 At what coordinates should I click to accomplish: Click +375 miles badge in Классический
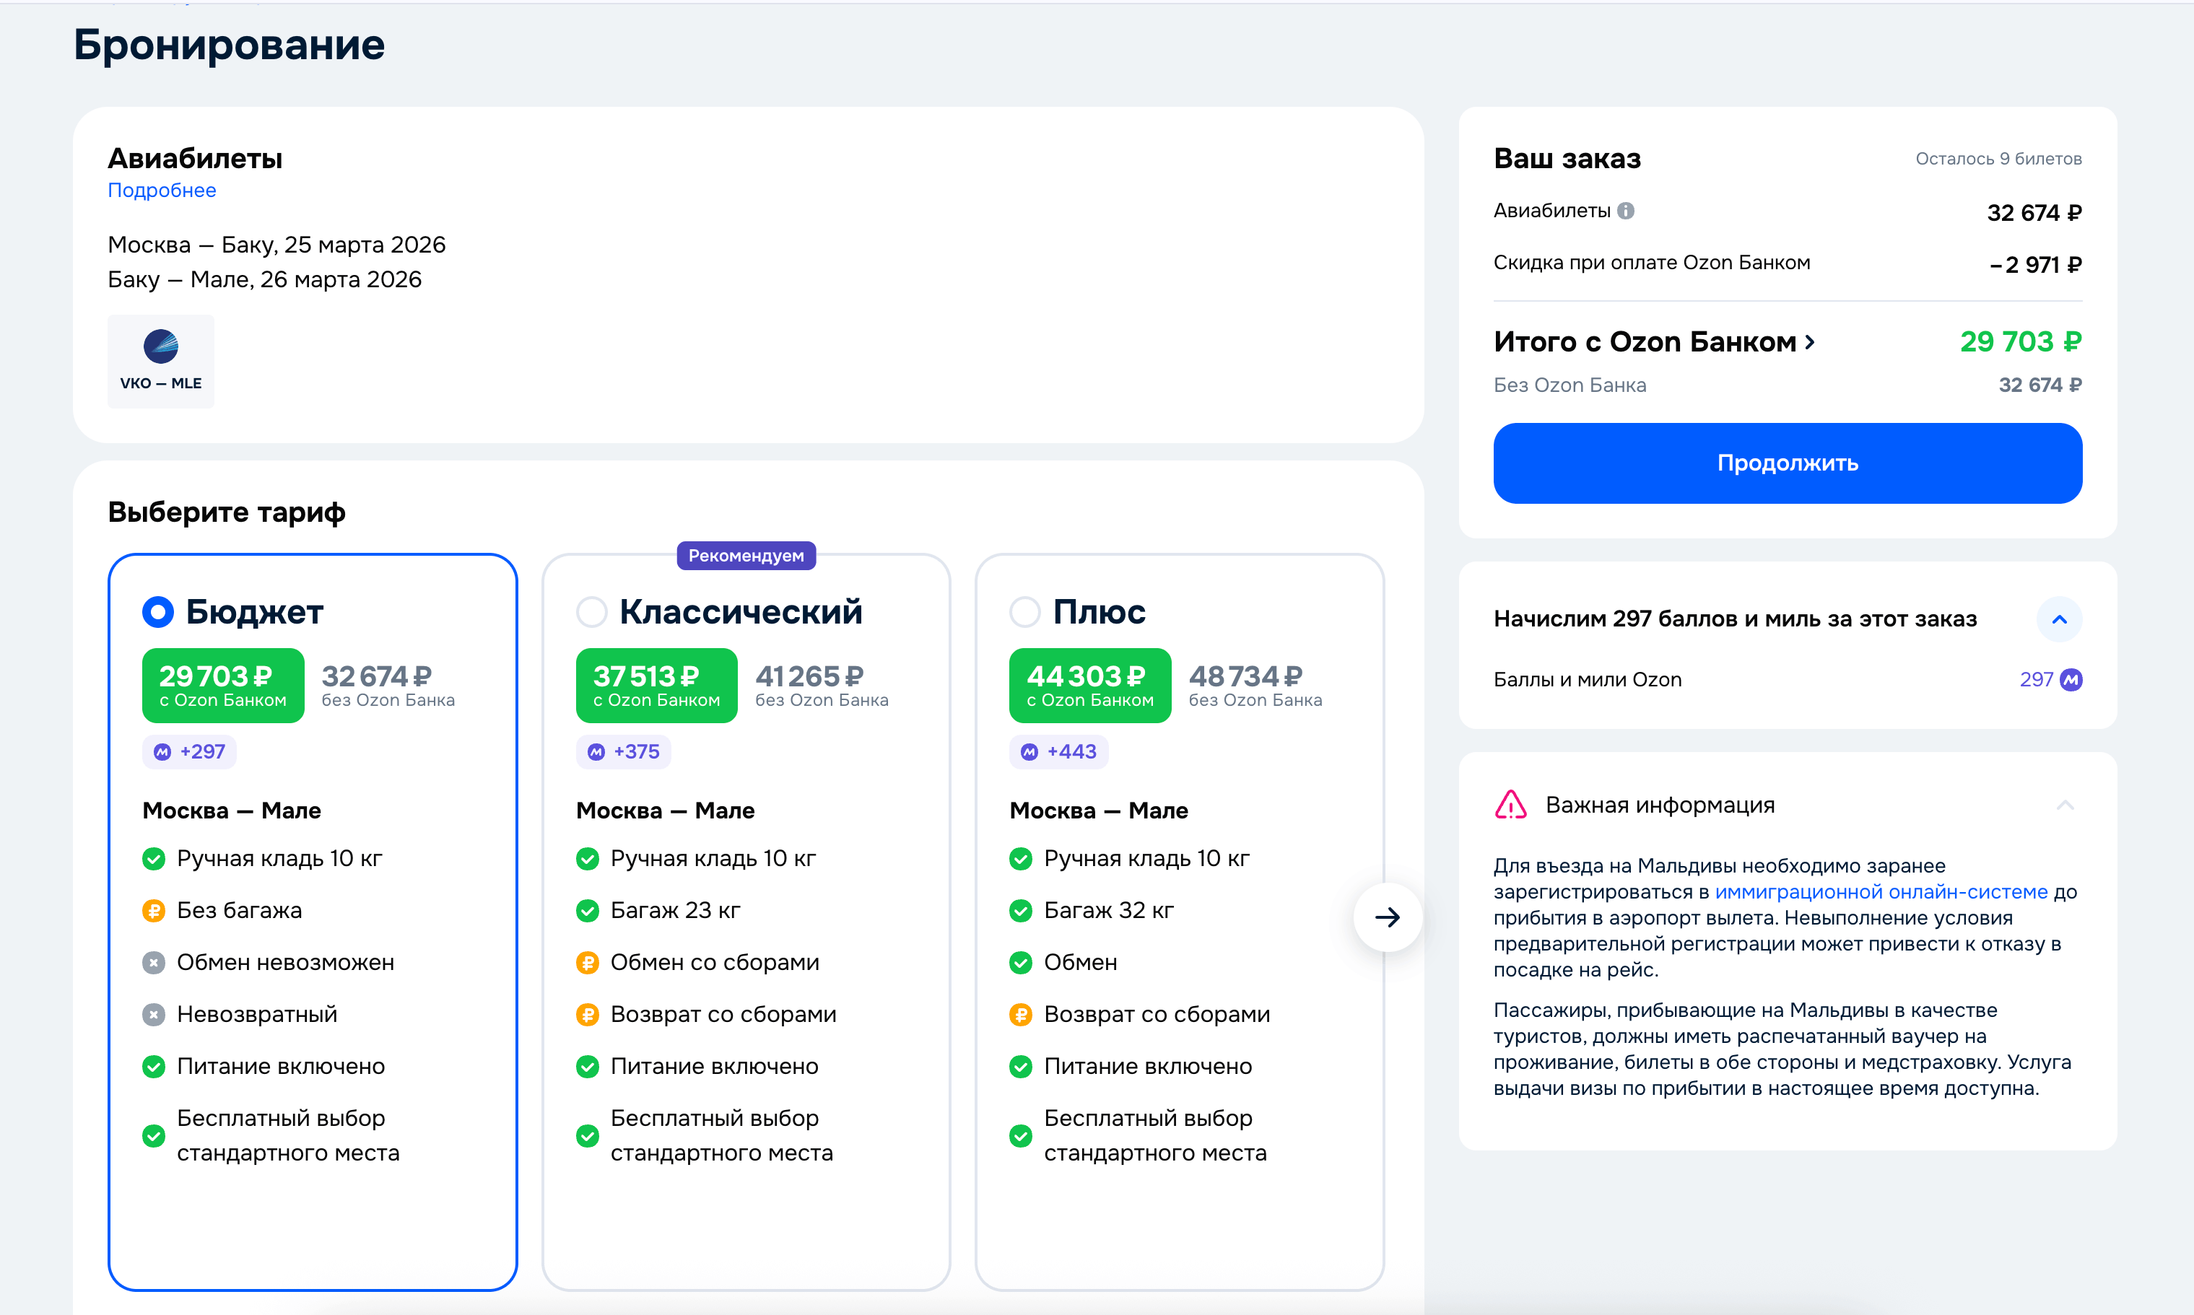tap(623, 751)
